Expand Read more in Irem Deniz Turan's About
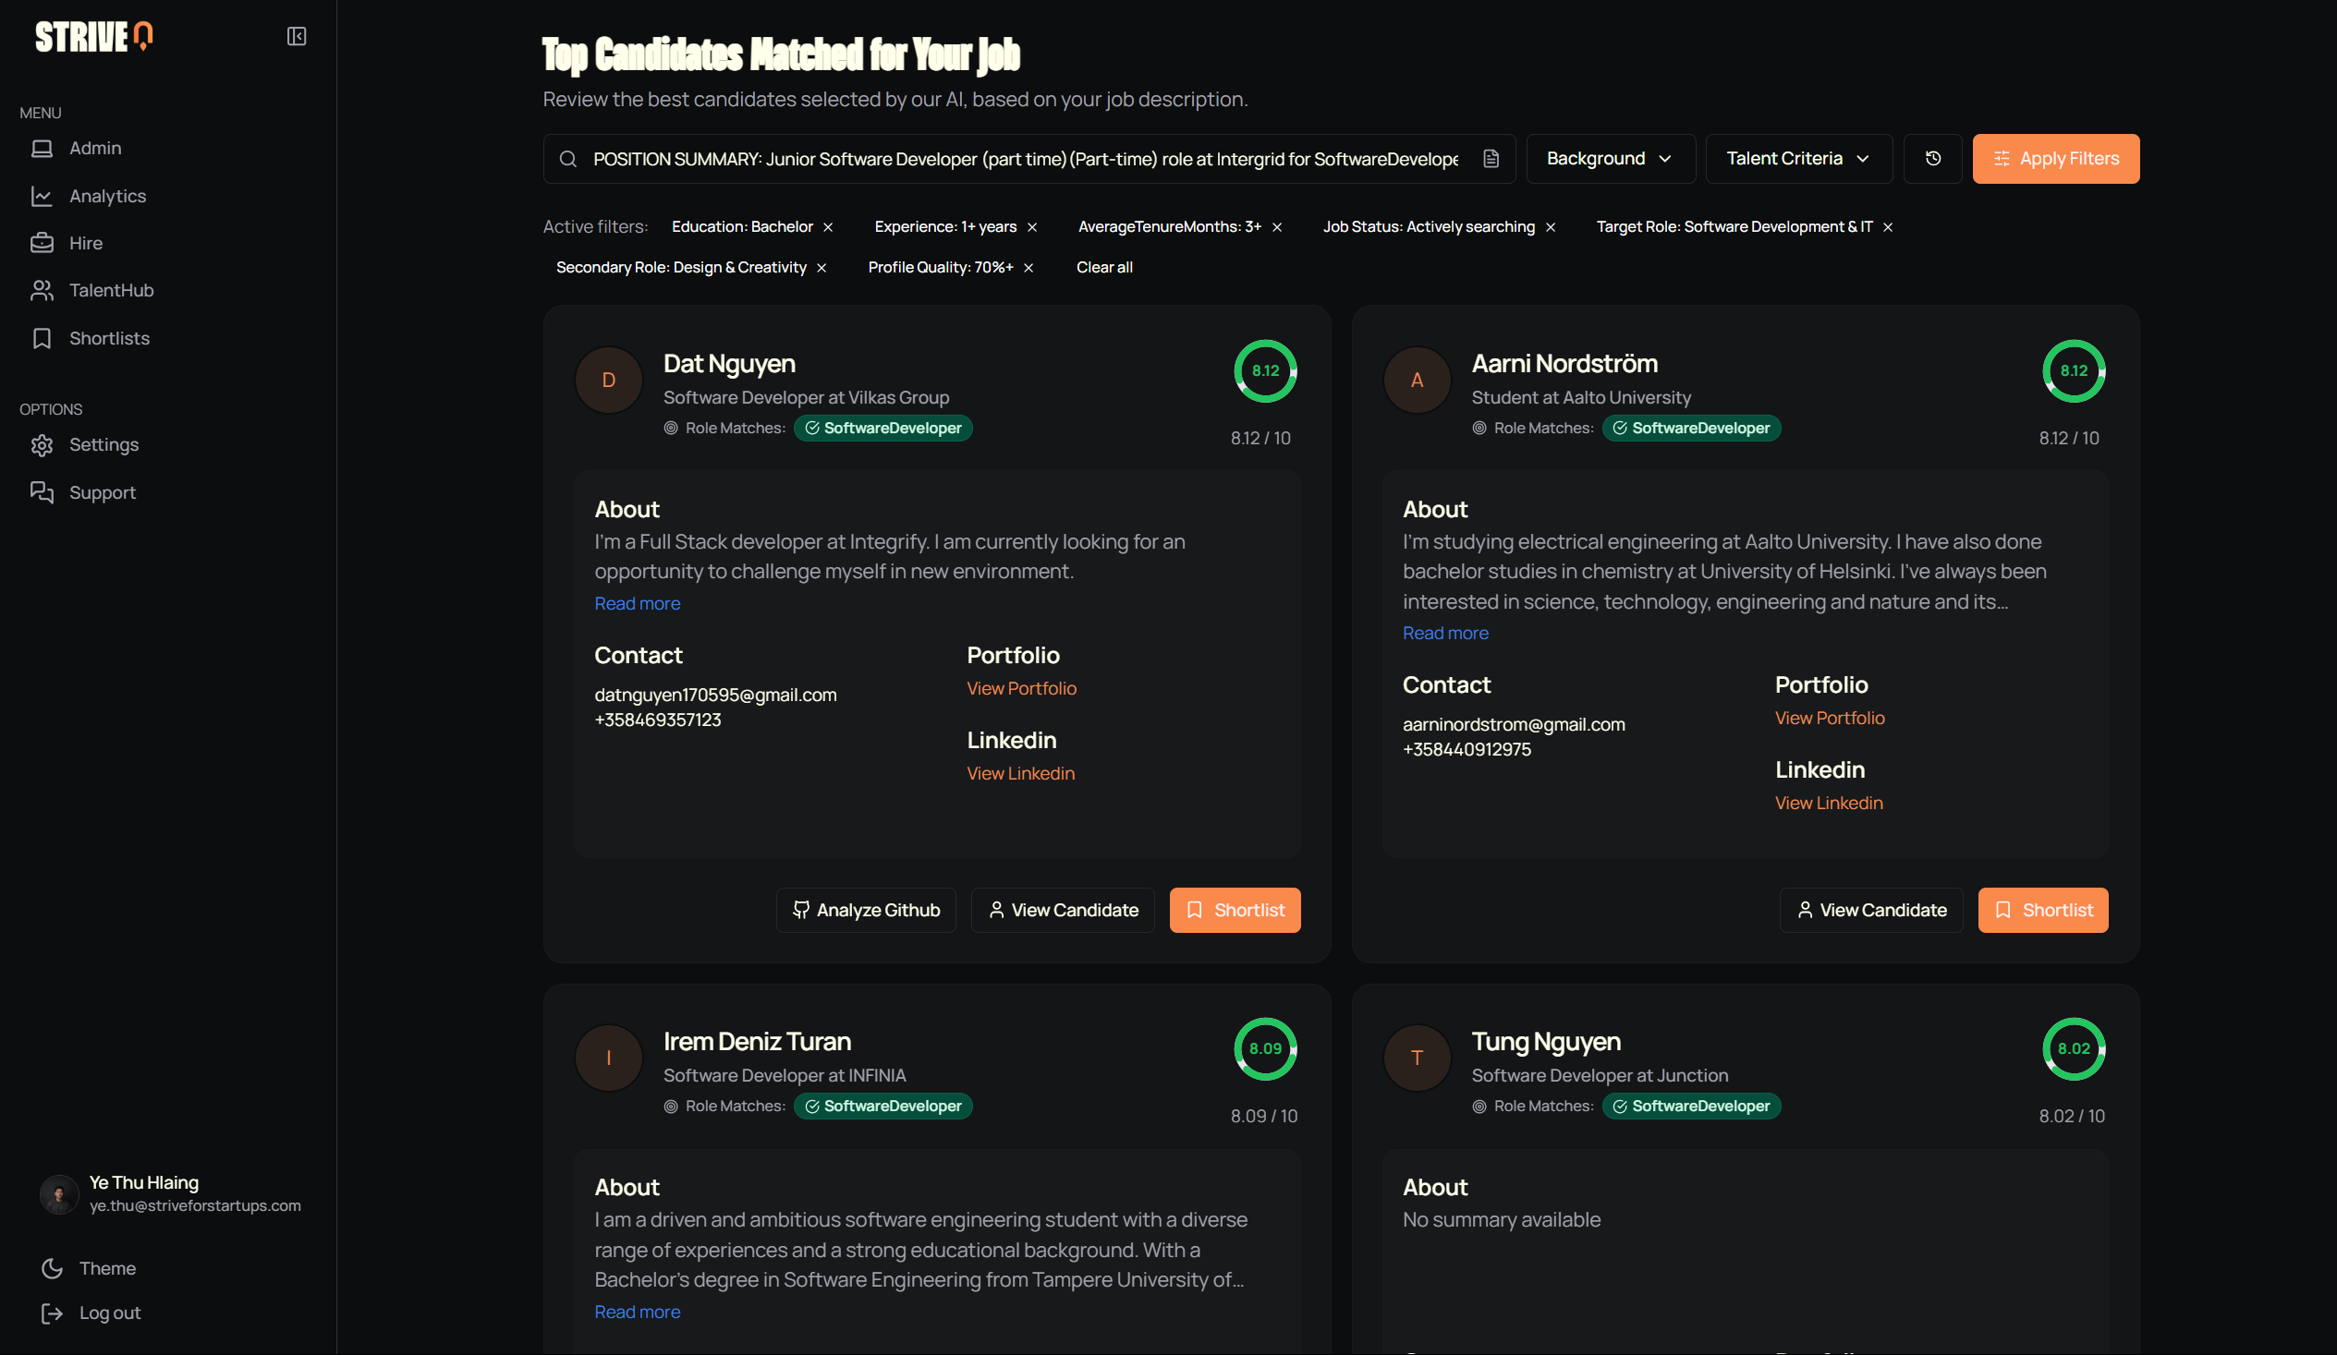 637,1313
